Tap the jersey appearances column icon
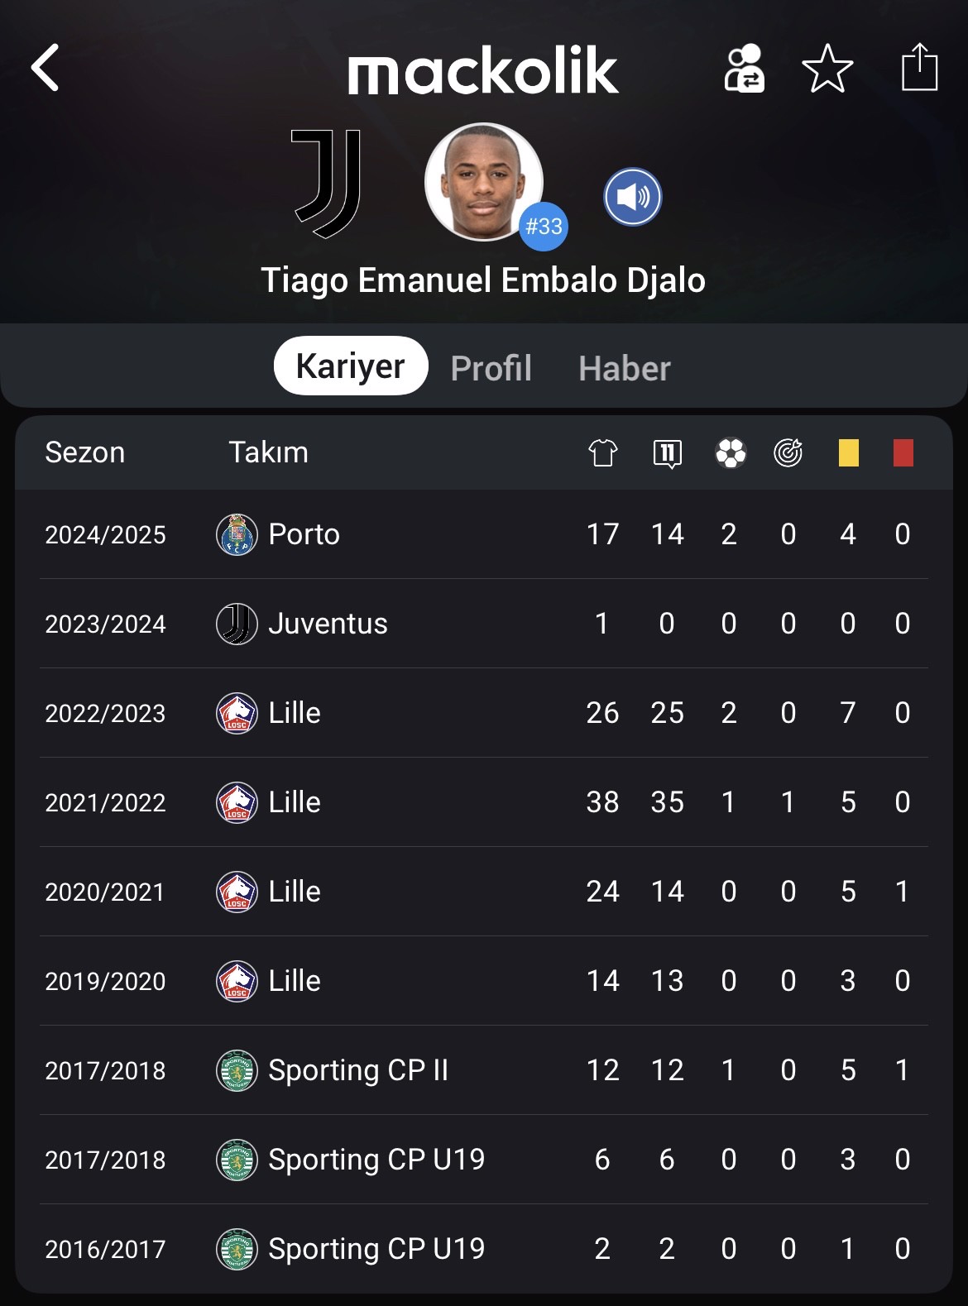Viewport: 968px width, 1306px height. [x=603, y=452]
